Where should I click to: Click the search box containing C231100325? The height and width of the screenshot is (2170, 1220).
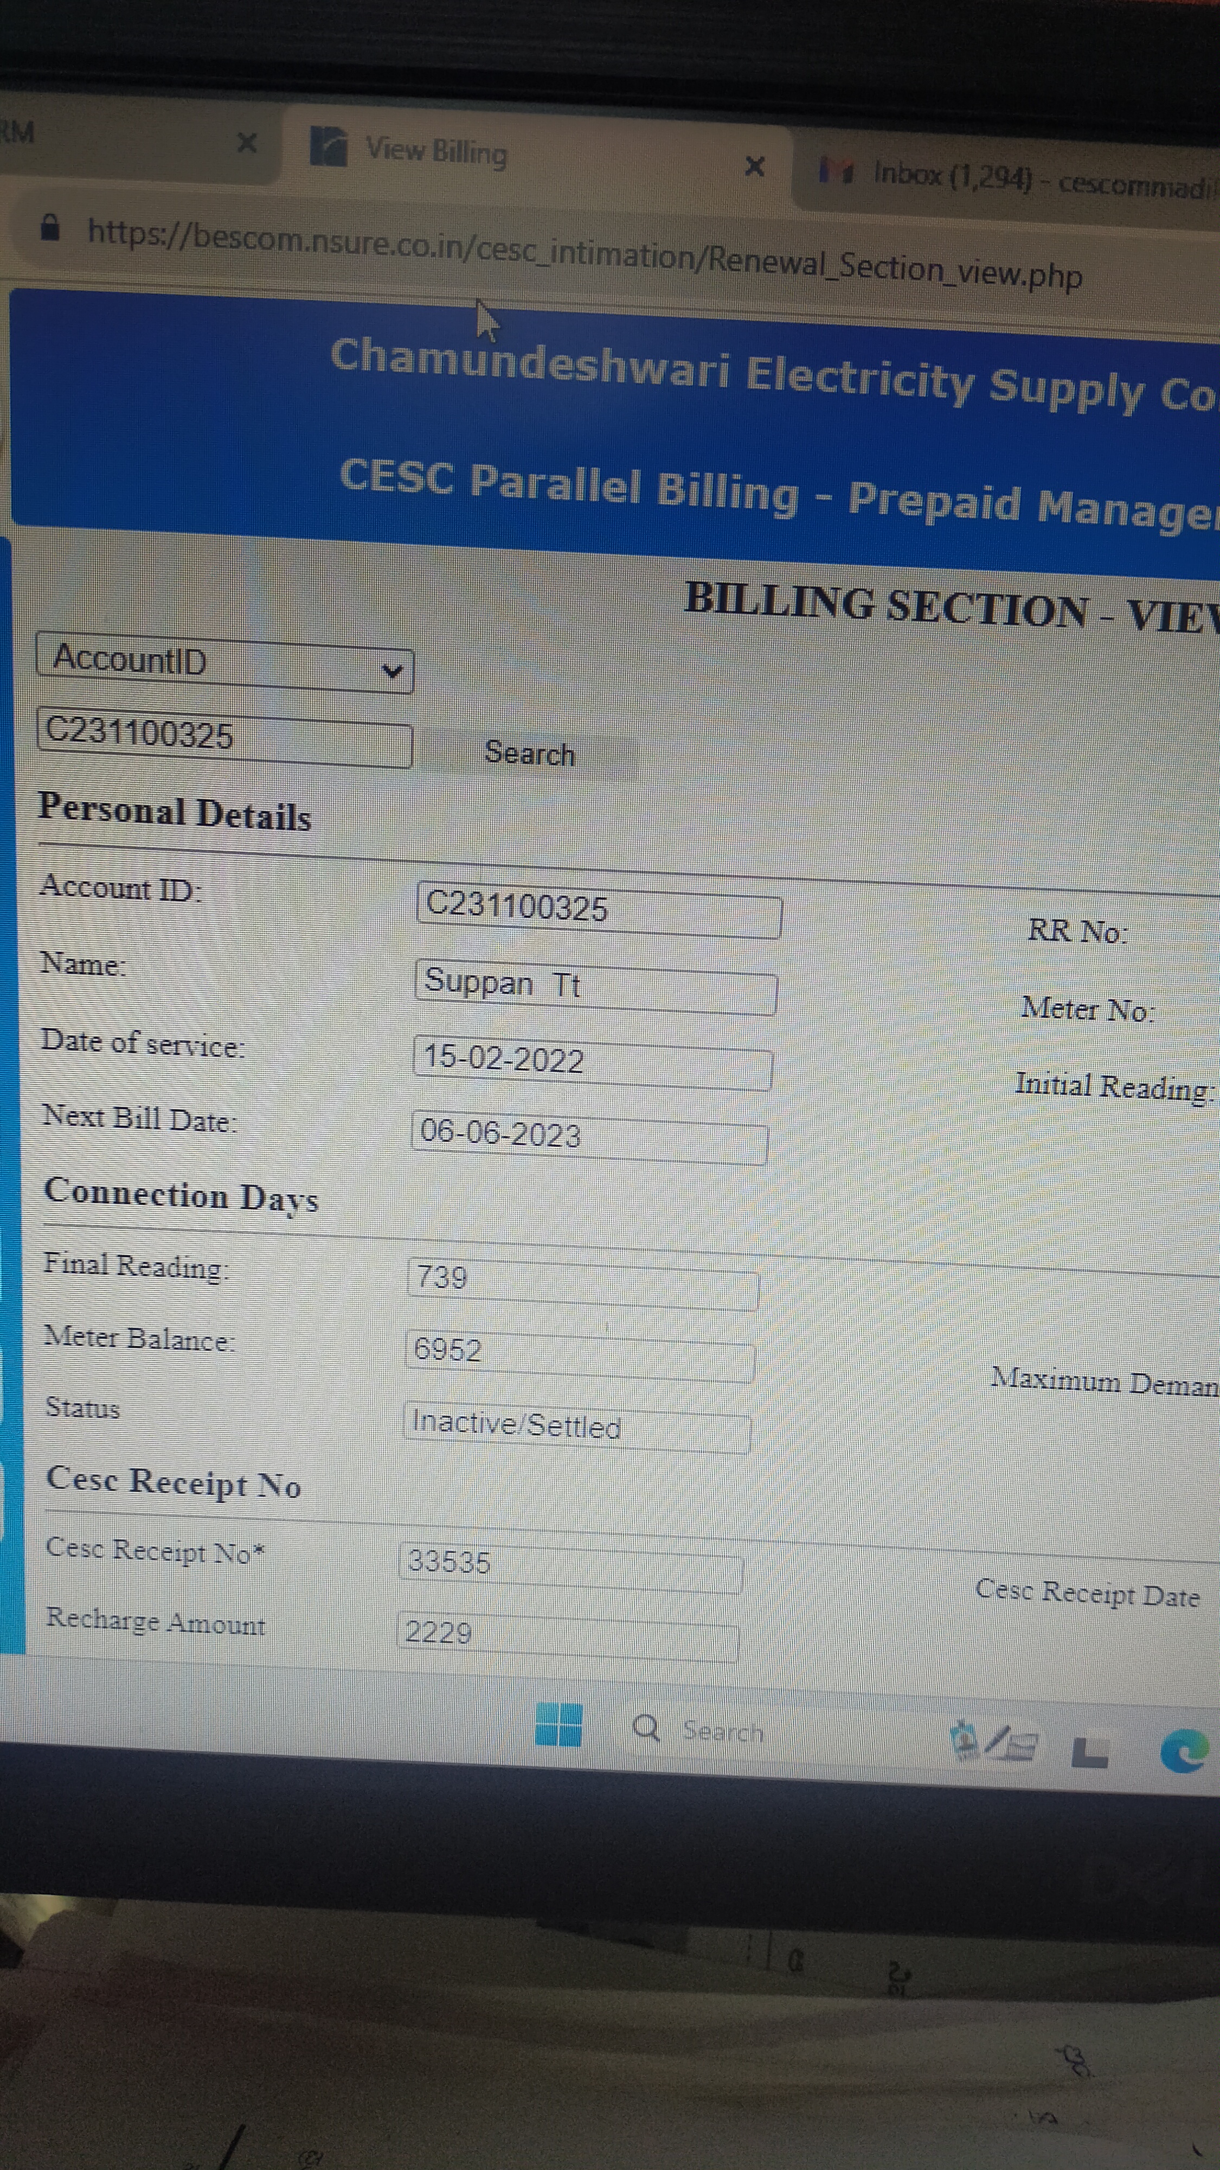click(x=224, y=737)
